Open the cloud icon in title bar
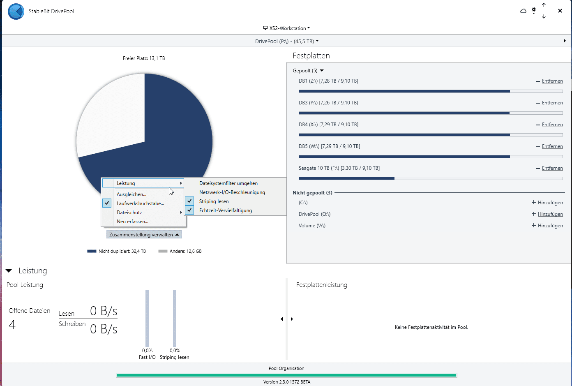The image size is (572, 386). point(523,11)
